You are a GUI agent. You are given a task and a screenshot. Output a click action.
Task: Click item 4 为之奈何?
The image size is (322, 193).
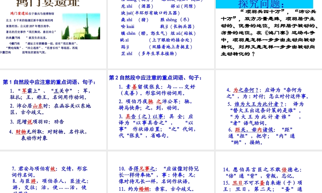pyautogui.click(x=268, y=93)
